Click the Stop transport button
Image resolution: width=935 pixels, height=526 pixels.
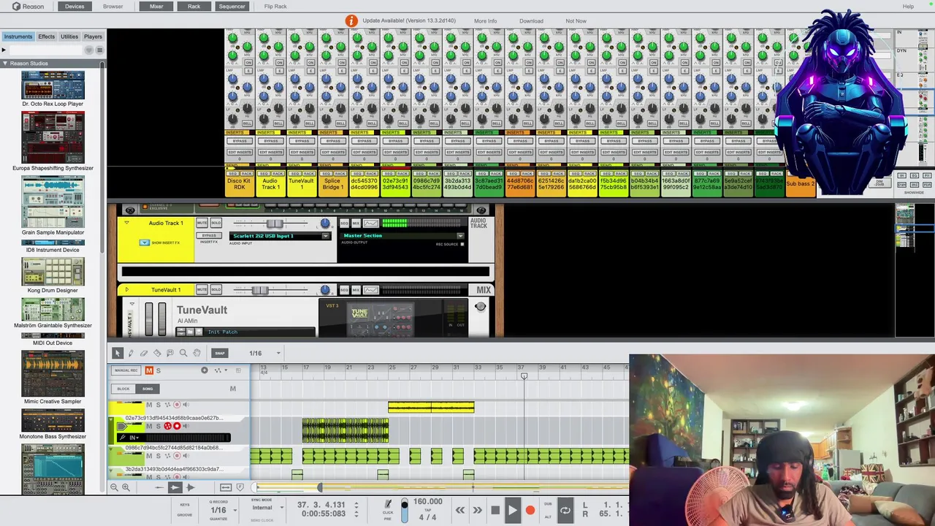pyautogui.click(x=495, y=511)
